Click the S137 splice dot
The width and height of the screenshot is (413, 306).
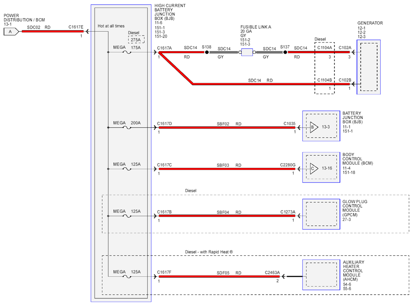(285, 52)
